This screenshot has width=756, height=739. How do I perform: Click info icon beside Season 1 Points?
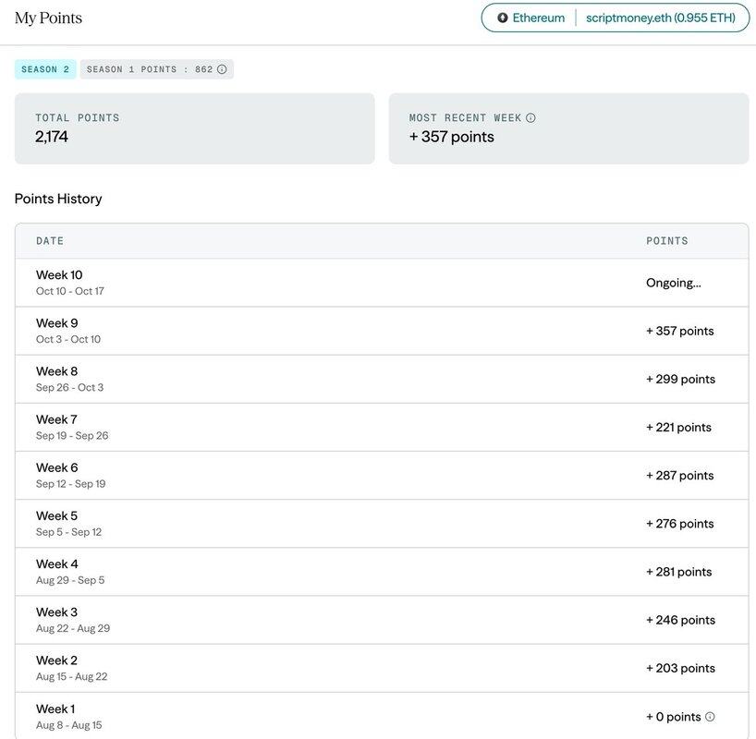click(222, 69)
